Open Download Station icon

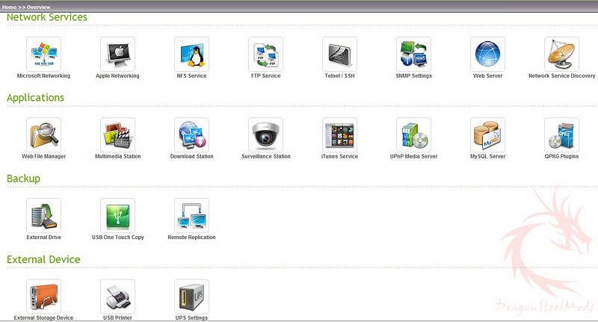[191, 134]
